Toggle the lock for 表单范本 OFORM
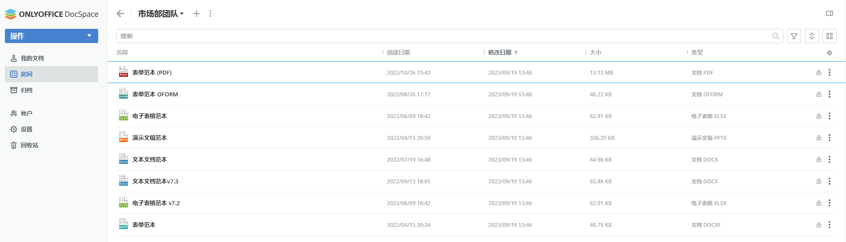Screen dimensions: 846x242 pos(818,94)
